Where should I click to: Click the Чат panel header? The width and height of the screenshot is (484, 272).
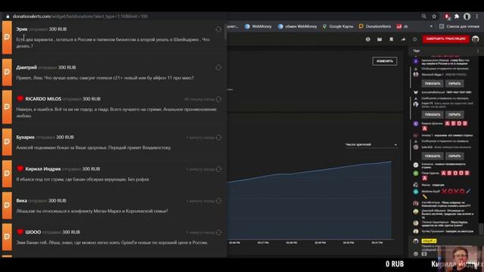pos(417,51)
